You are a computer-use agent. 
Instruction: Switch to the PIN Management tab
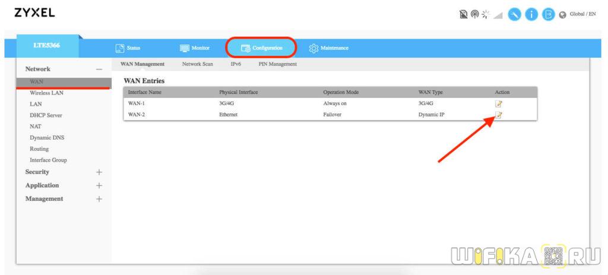(277, 64)
